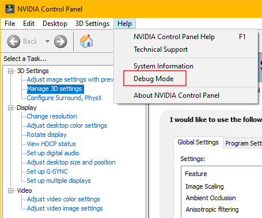Collapse the Display tree node

coord(10,108)
